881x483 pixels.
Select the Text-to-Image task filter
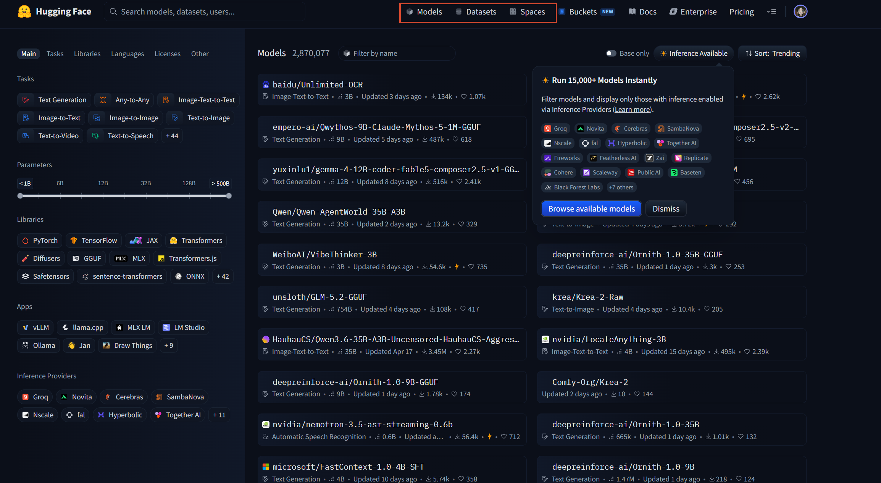(x=200, y=118)
